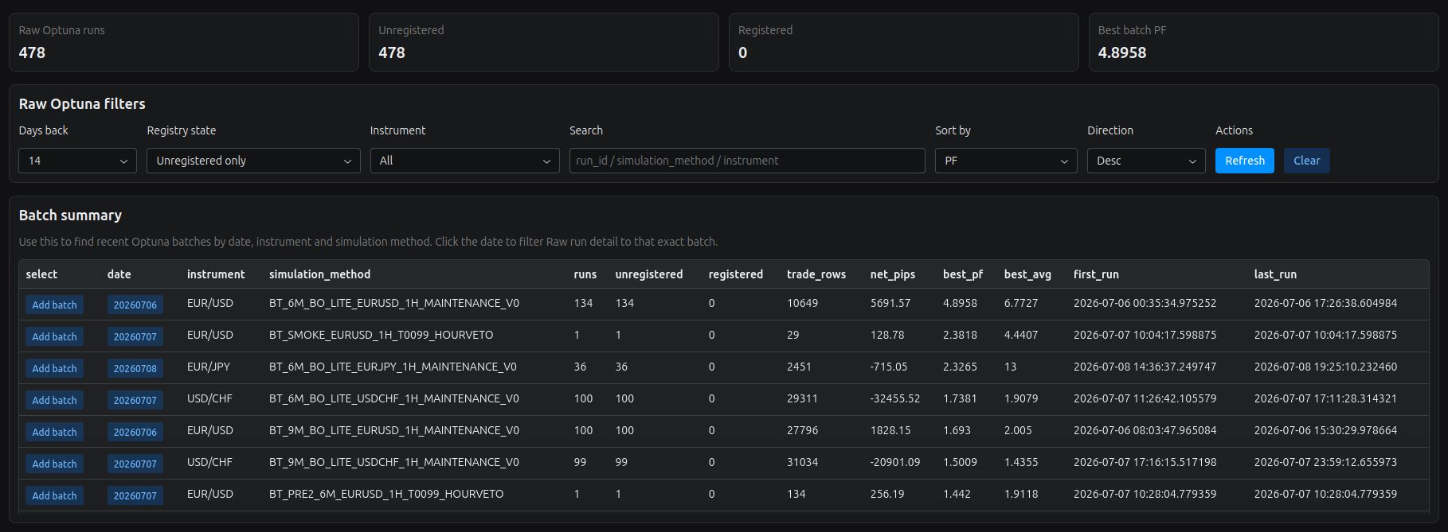Add batch for BT_6M_BO_LITE_USDCHF_1H_MAINTENANCE_V0

[x=54, y=400]
